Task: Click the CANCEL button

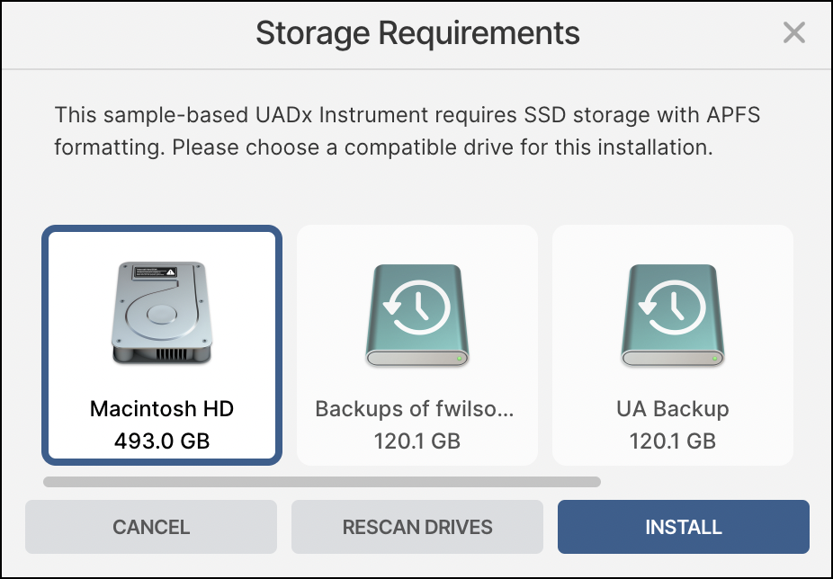Action: click(151, 527)
